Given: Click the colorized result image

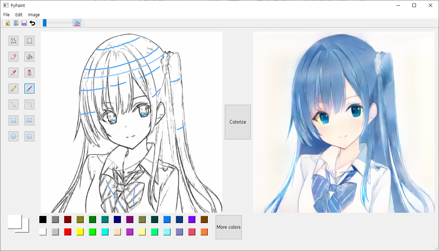Looking at the screenshot, I should coord(344,122).
